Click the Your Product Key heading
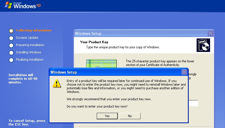 94,42
